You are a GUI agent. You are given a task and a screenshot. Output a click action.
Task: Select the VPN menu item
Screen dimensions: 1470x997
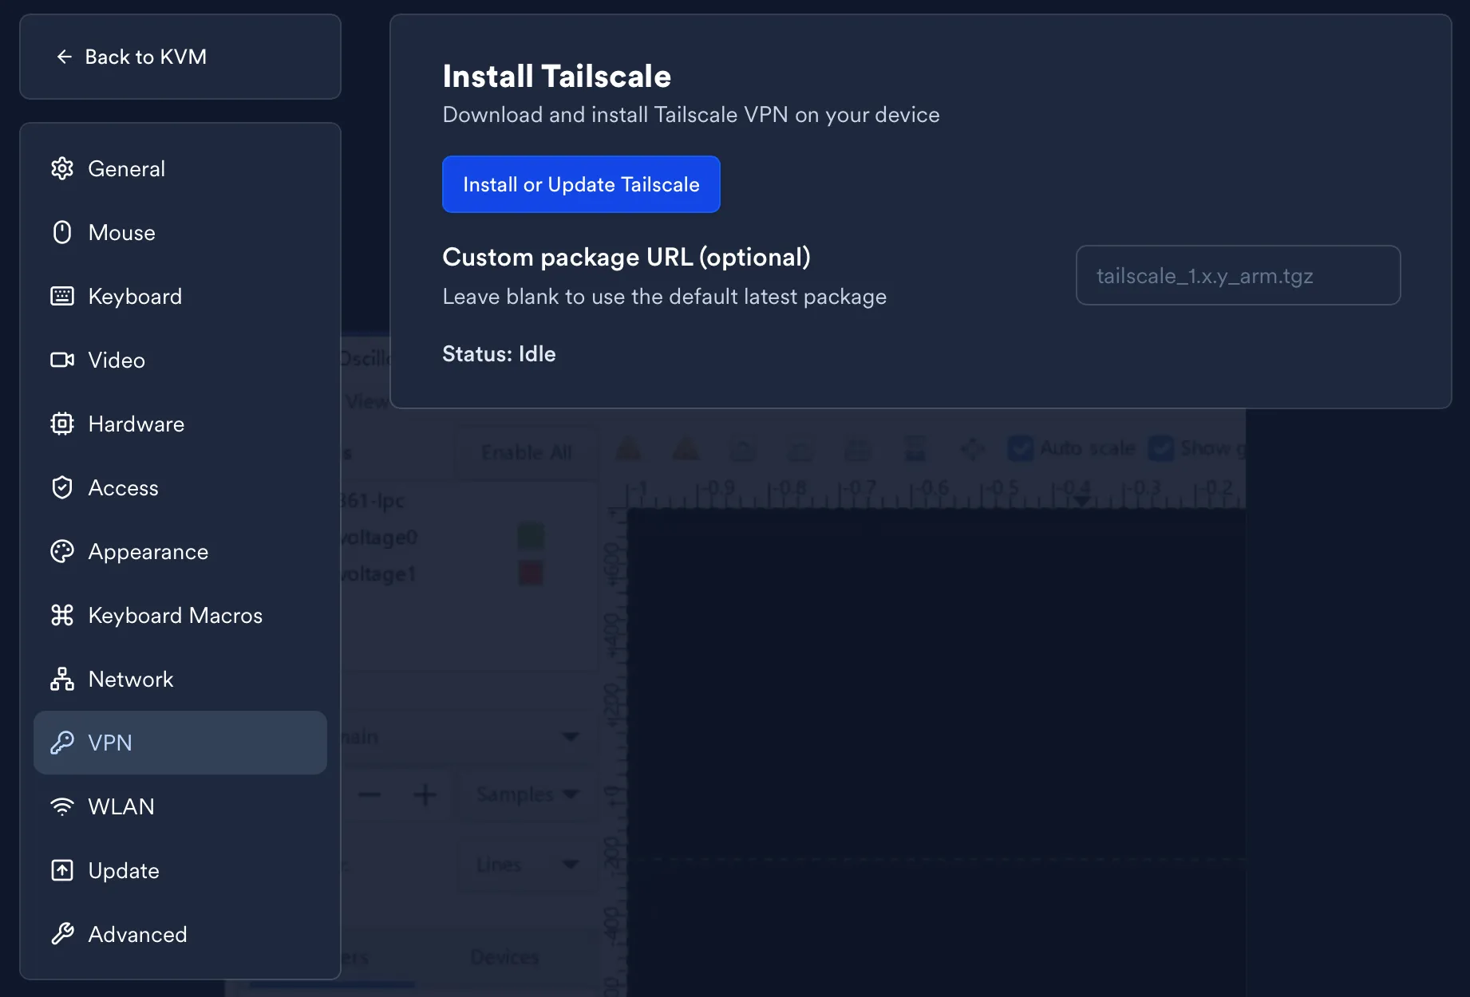(180, 743)
